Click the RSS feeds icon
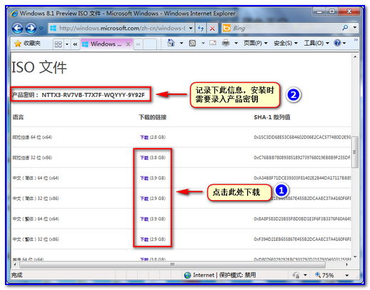 192,43
